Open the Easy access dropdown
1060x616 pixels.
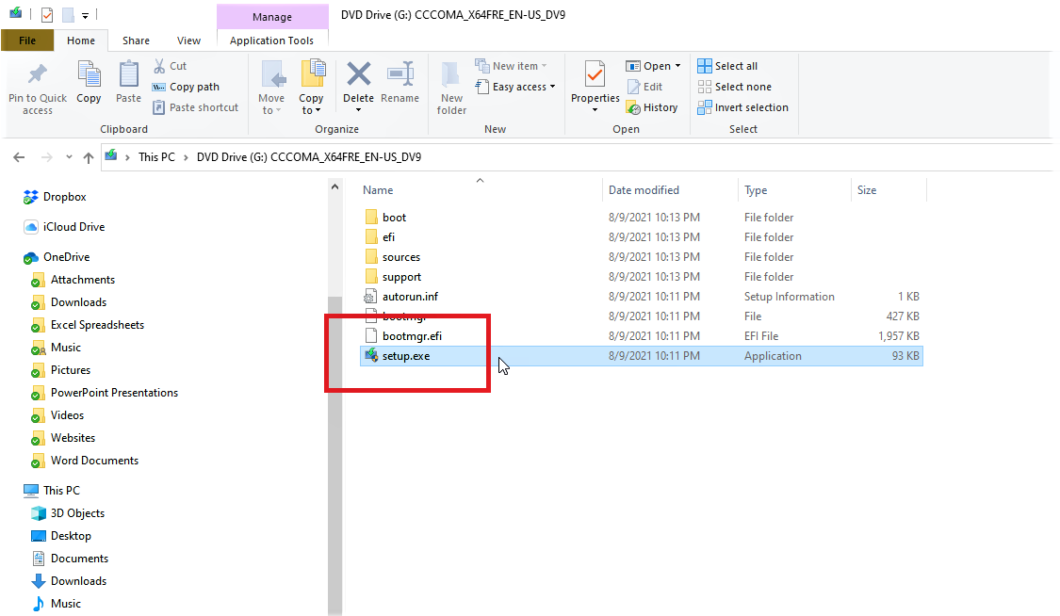tap(515, 86)
